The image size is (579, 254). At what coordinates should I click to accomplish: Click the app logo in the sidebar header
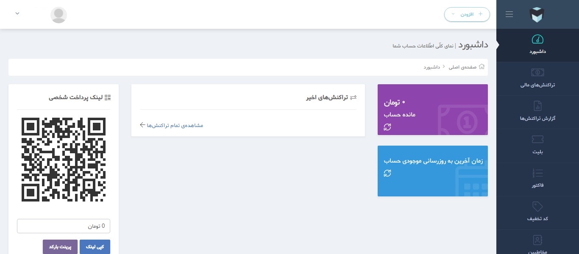point(537,15)
